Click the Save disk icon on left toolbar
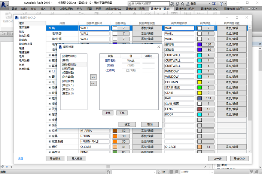This screenshot has width=262, height=174. (x=9, y=34)
